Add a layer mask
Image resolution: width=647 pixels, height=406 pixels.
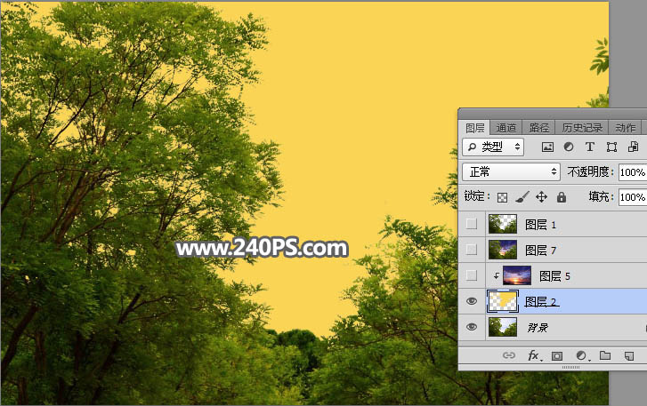click(x=557, y=355)
